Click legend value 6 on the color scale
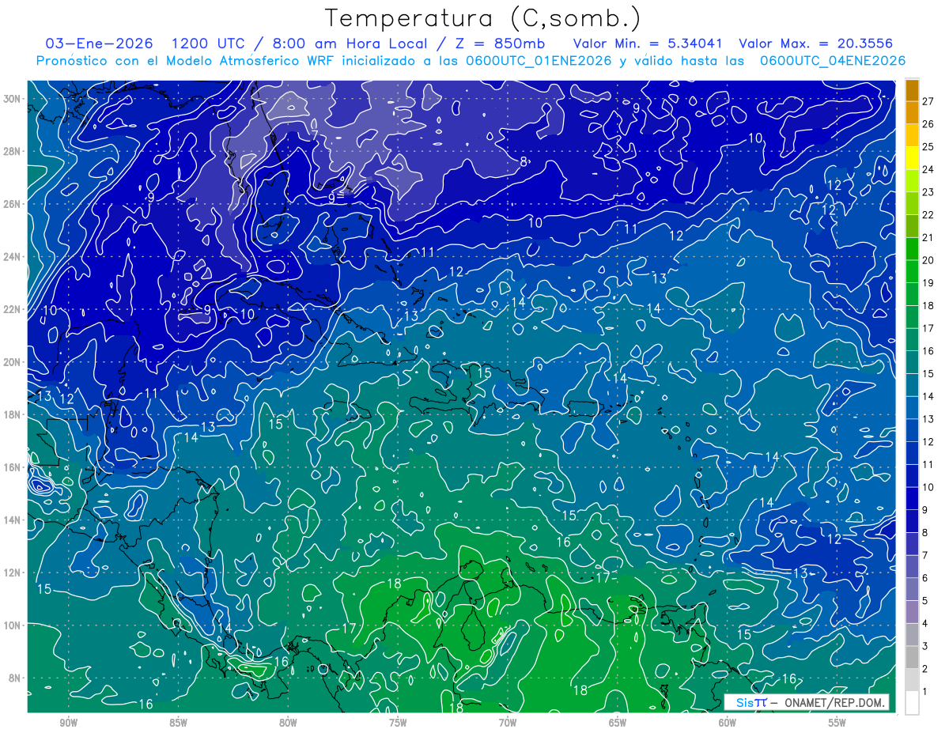Image resolution: width=949 pixels, height=733 pixels. coord(925,578)
